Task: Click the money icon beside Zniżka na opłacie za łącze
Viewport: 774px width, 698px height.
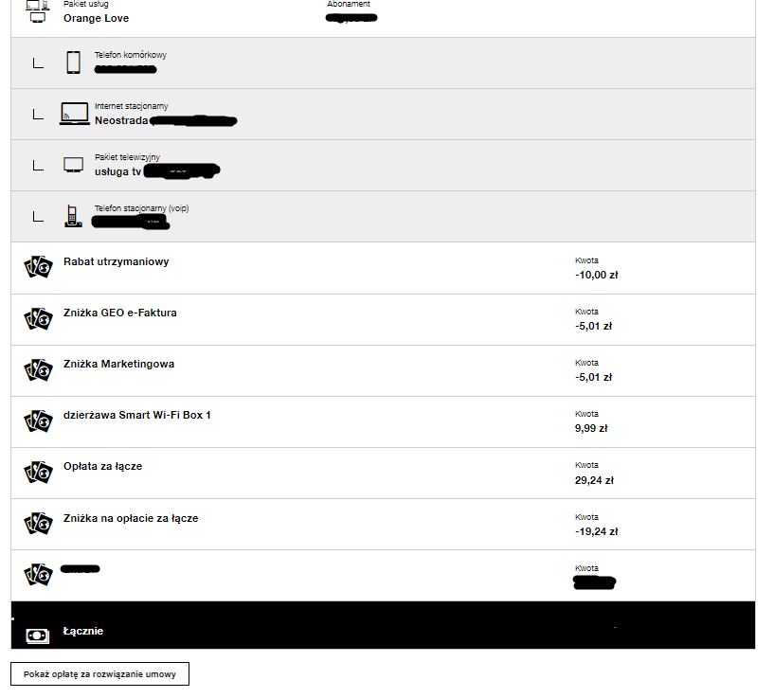Action: 38,523
